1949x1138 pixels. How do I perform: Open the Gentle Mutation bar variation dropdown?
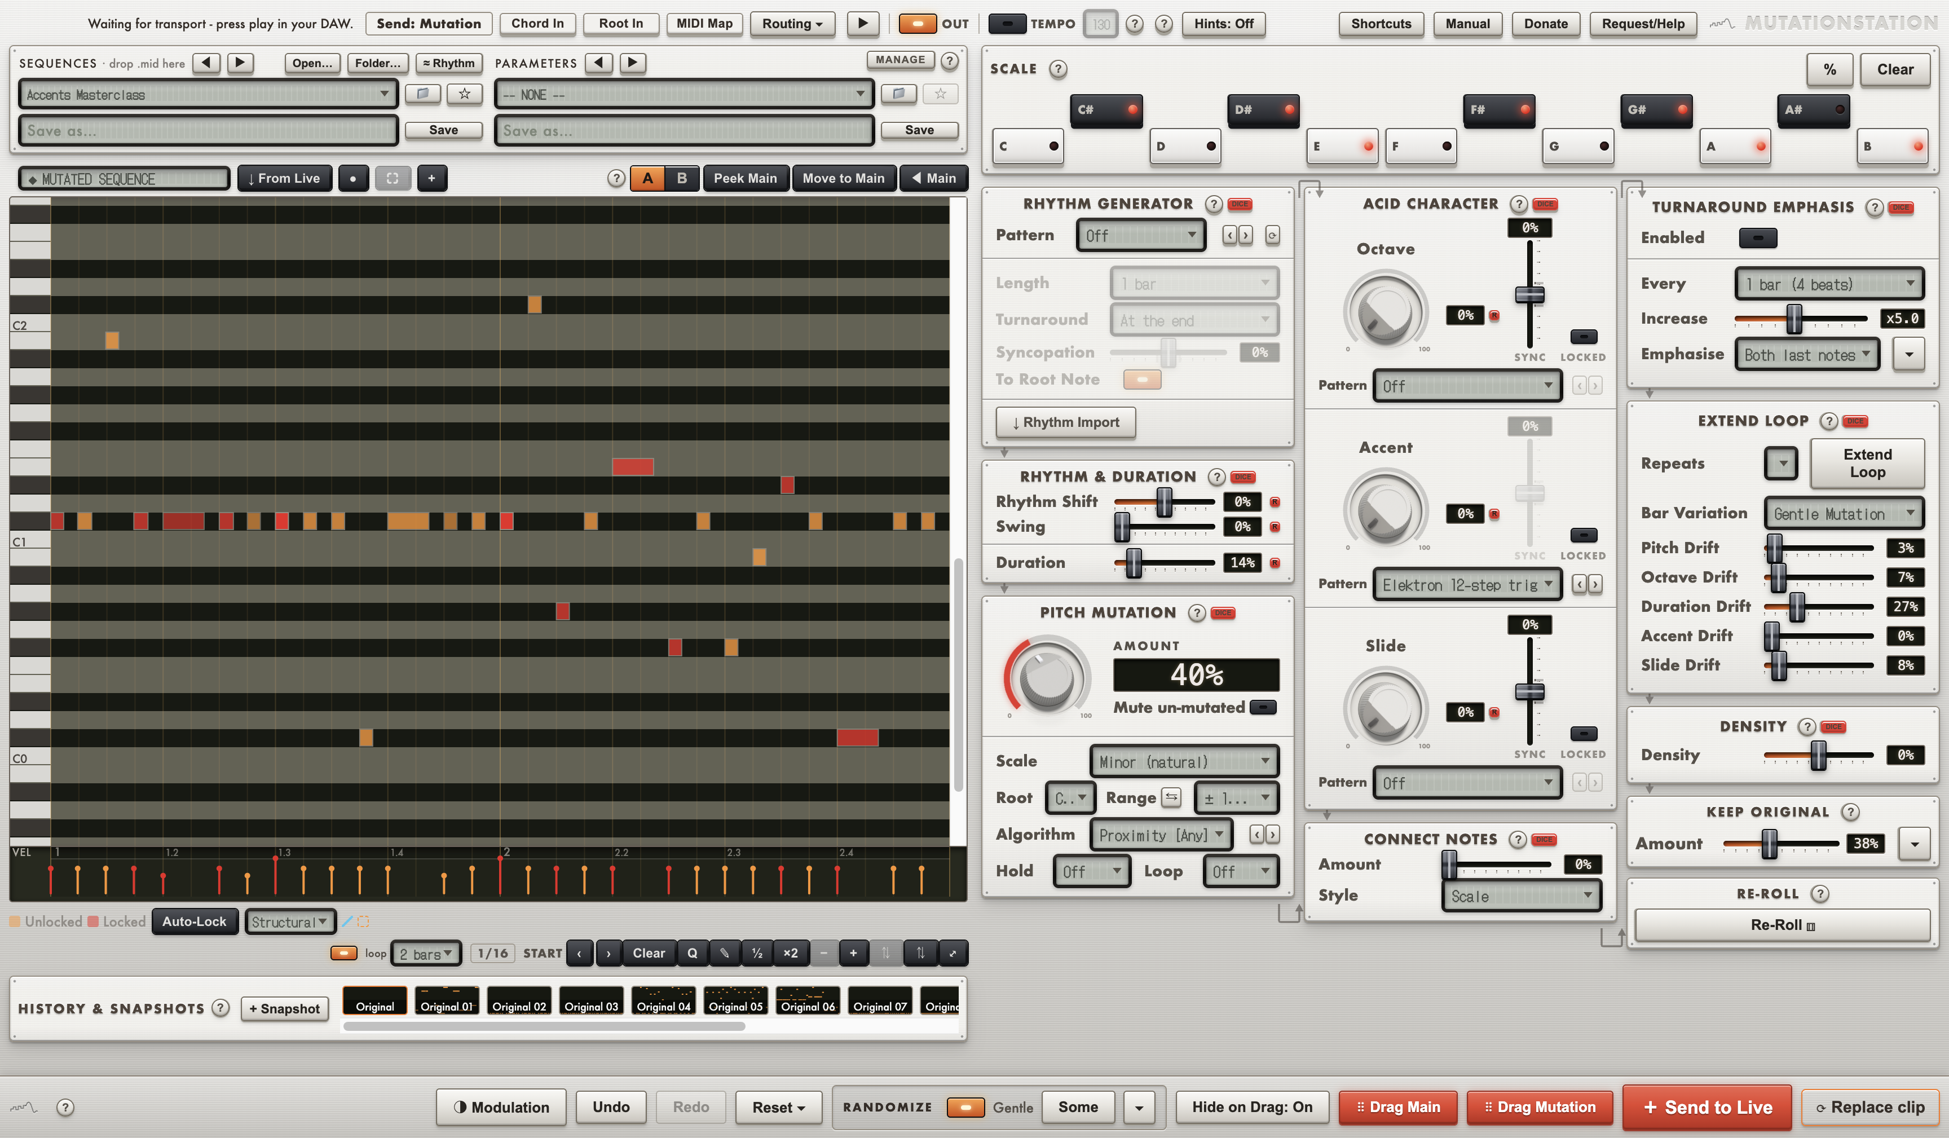tap(1844, 514)
